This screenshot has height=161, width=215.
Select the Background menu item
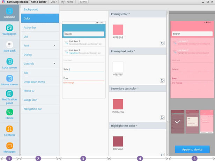(x=40, y=9)
